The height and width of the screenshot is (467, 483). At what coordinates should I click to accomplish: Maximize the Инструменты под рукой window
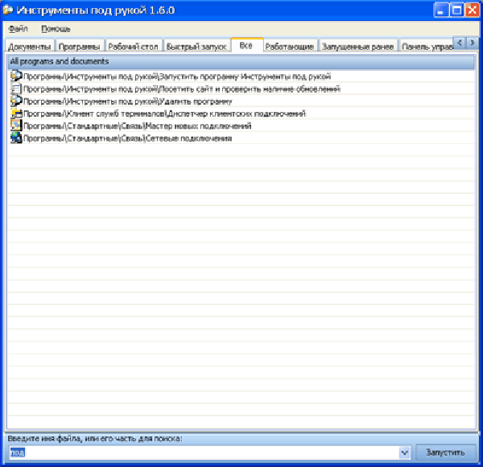456,10
